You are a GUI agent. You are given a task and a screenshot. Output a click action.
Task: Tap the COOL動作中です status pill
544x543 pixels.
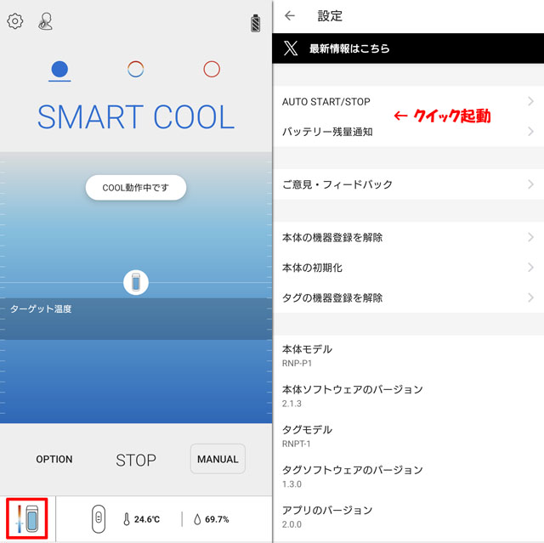pyautogui.click(x=136, y=188)
